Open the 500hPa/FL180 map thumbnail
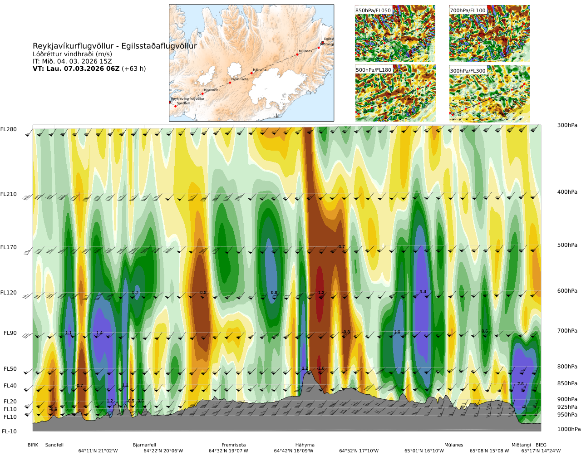 pyautogui.click(x=395, y=93)
